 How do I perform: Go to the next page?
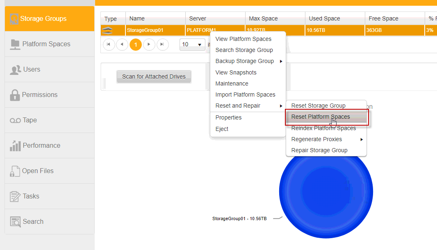pos(149,45)
